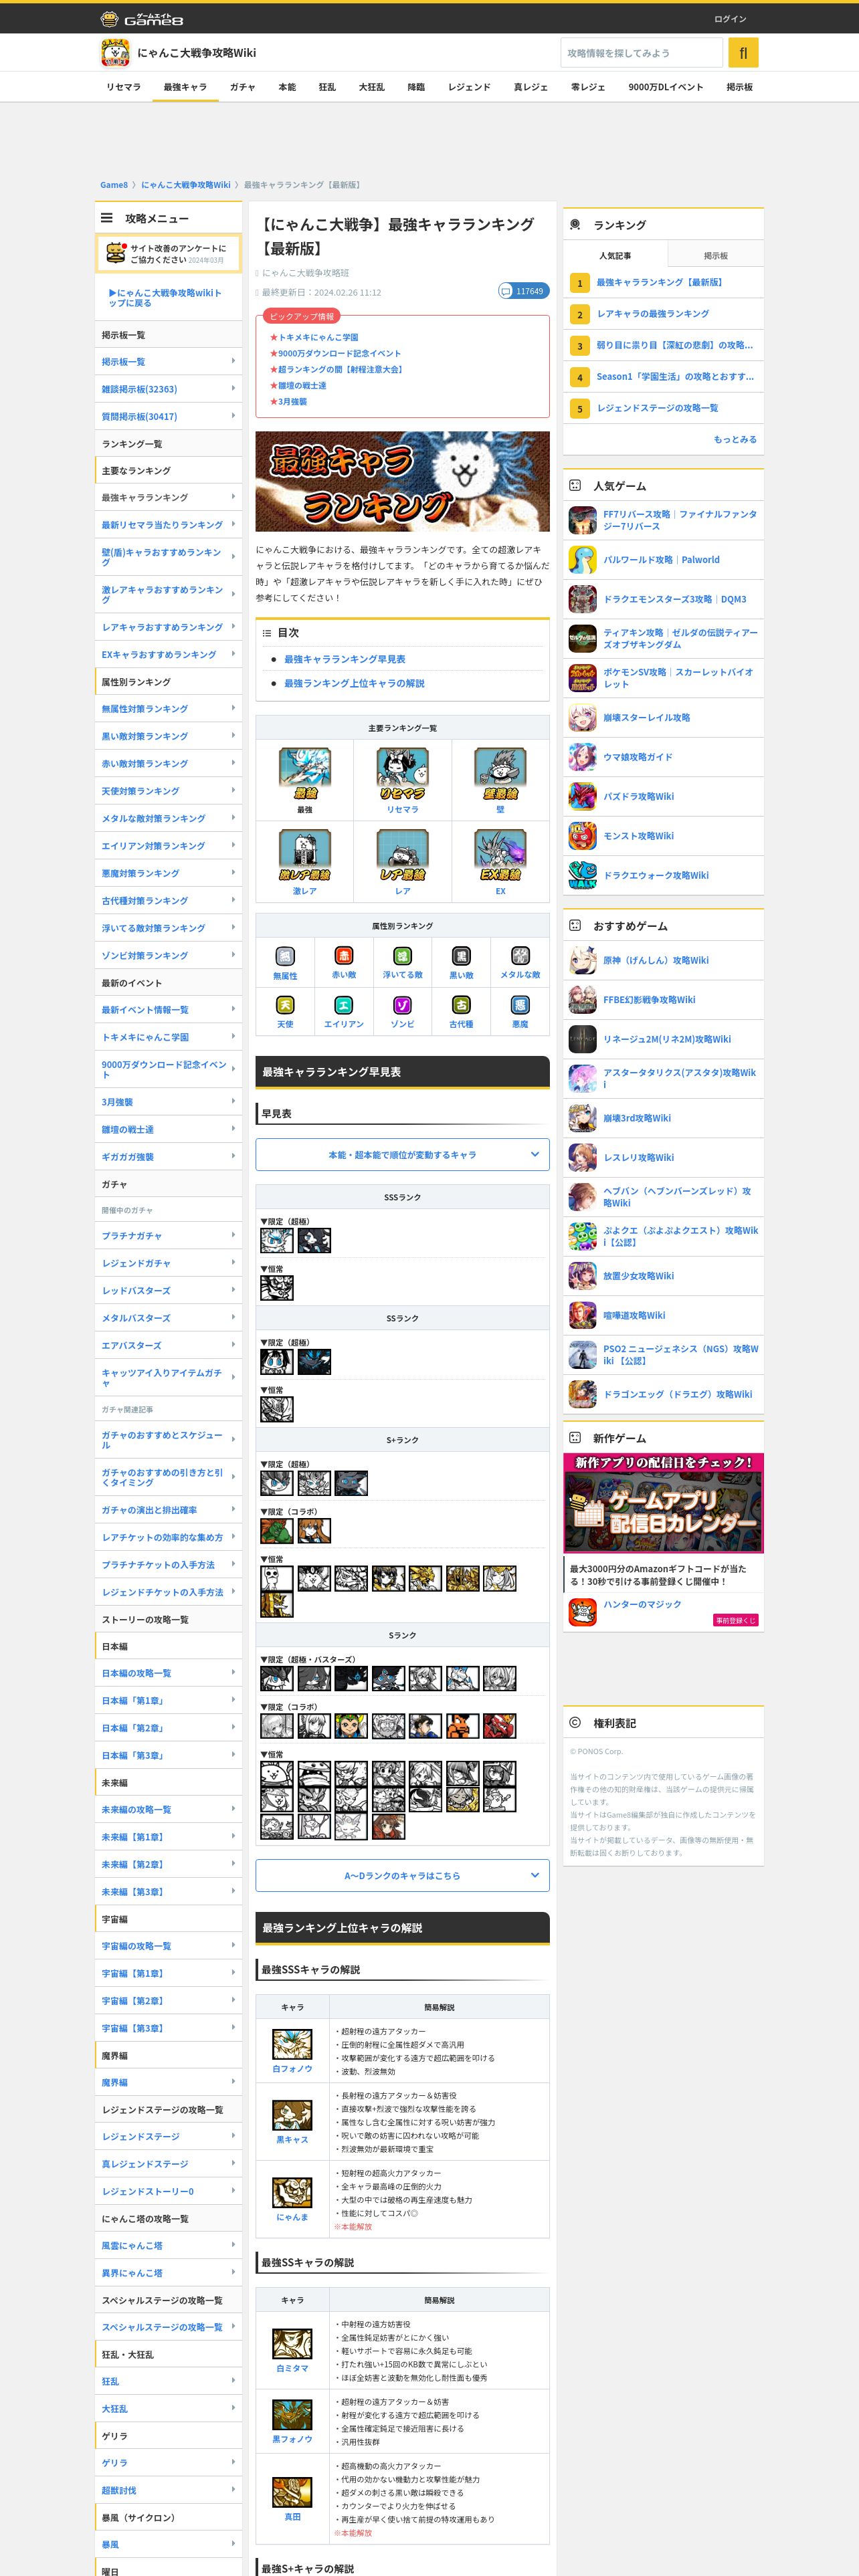Select the 赤い敵 attribute icon

344,956
